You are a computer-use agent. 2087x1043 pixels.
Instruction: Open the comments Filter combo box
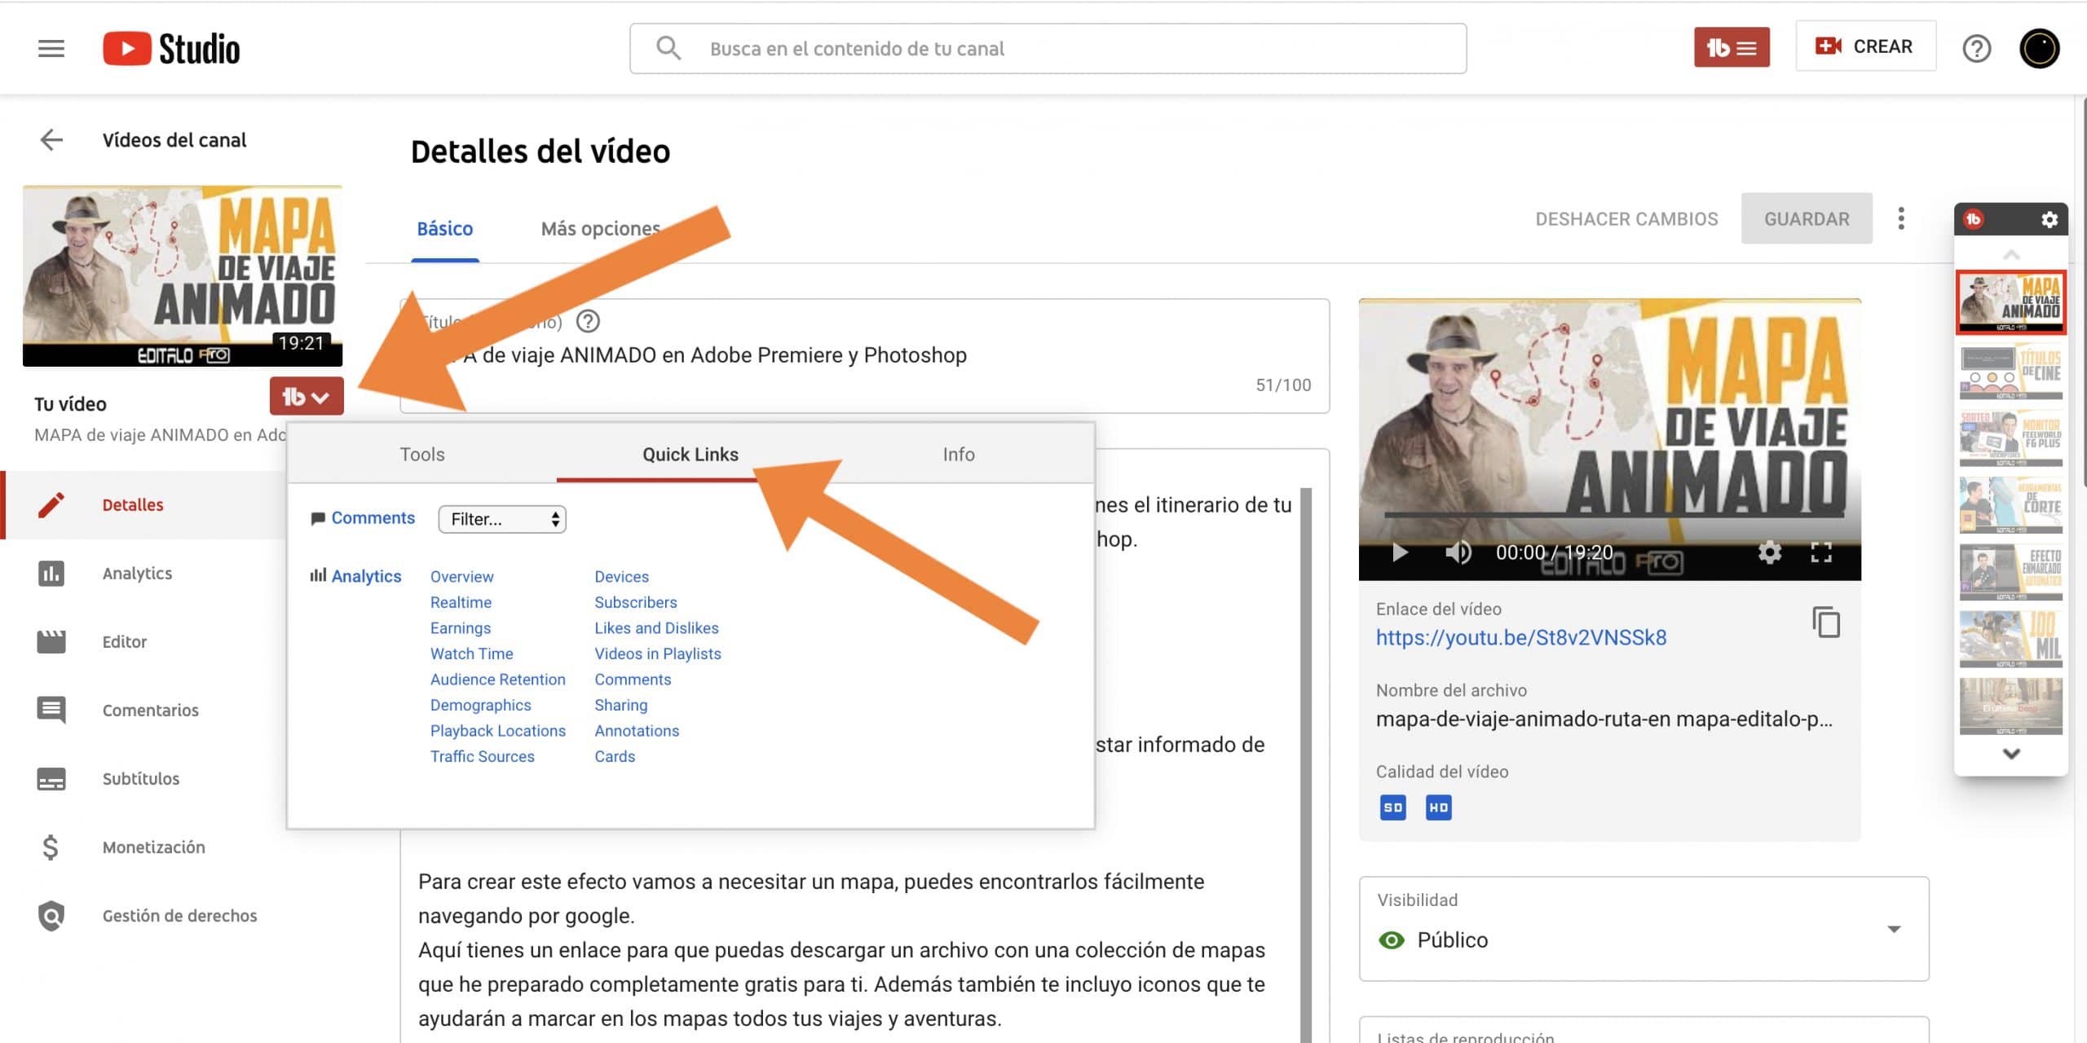(502, 519)
